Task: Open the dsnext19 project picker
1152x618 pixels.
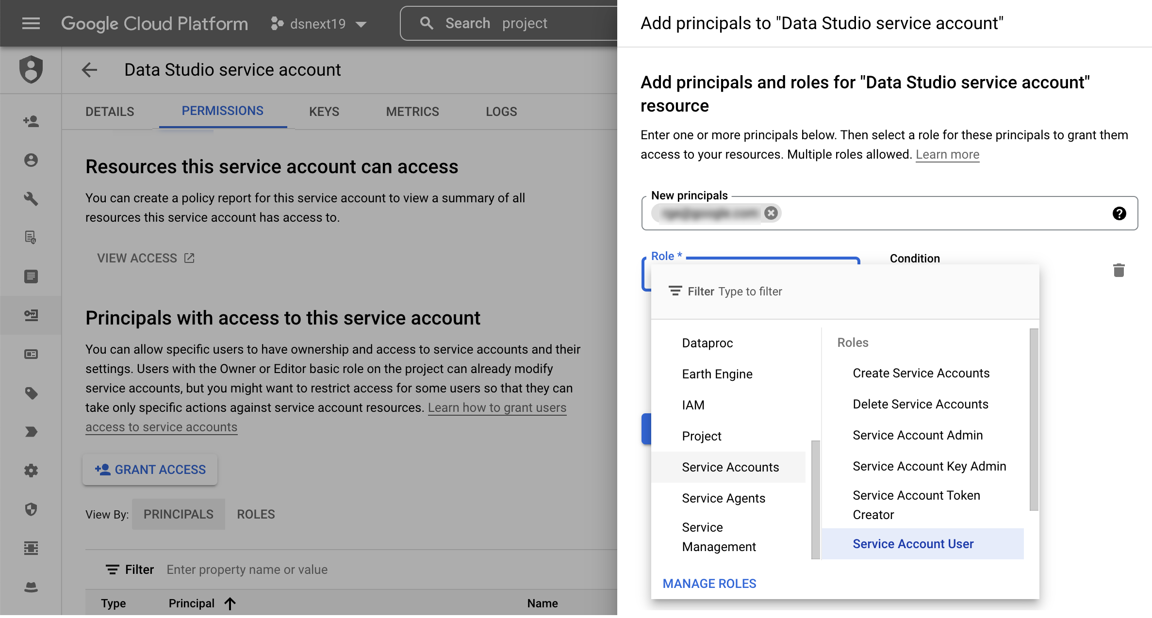Action: 319,23
